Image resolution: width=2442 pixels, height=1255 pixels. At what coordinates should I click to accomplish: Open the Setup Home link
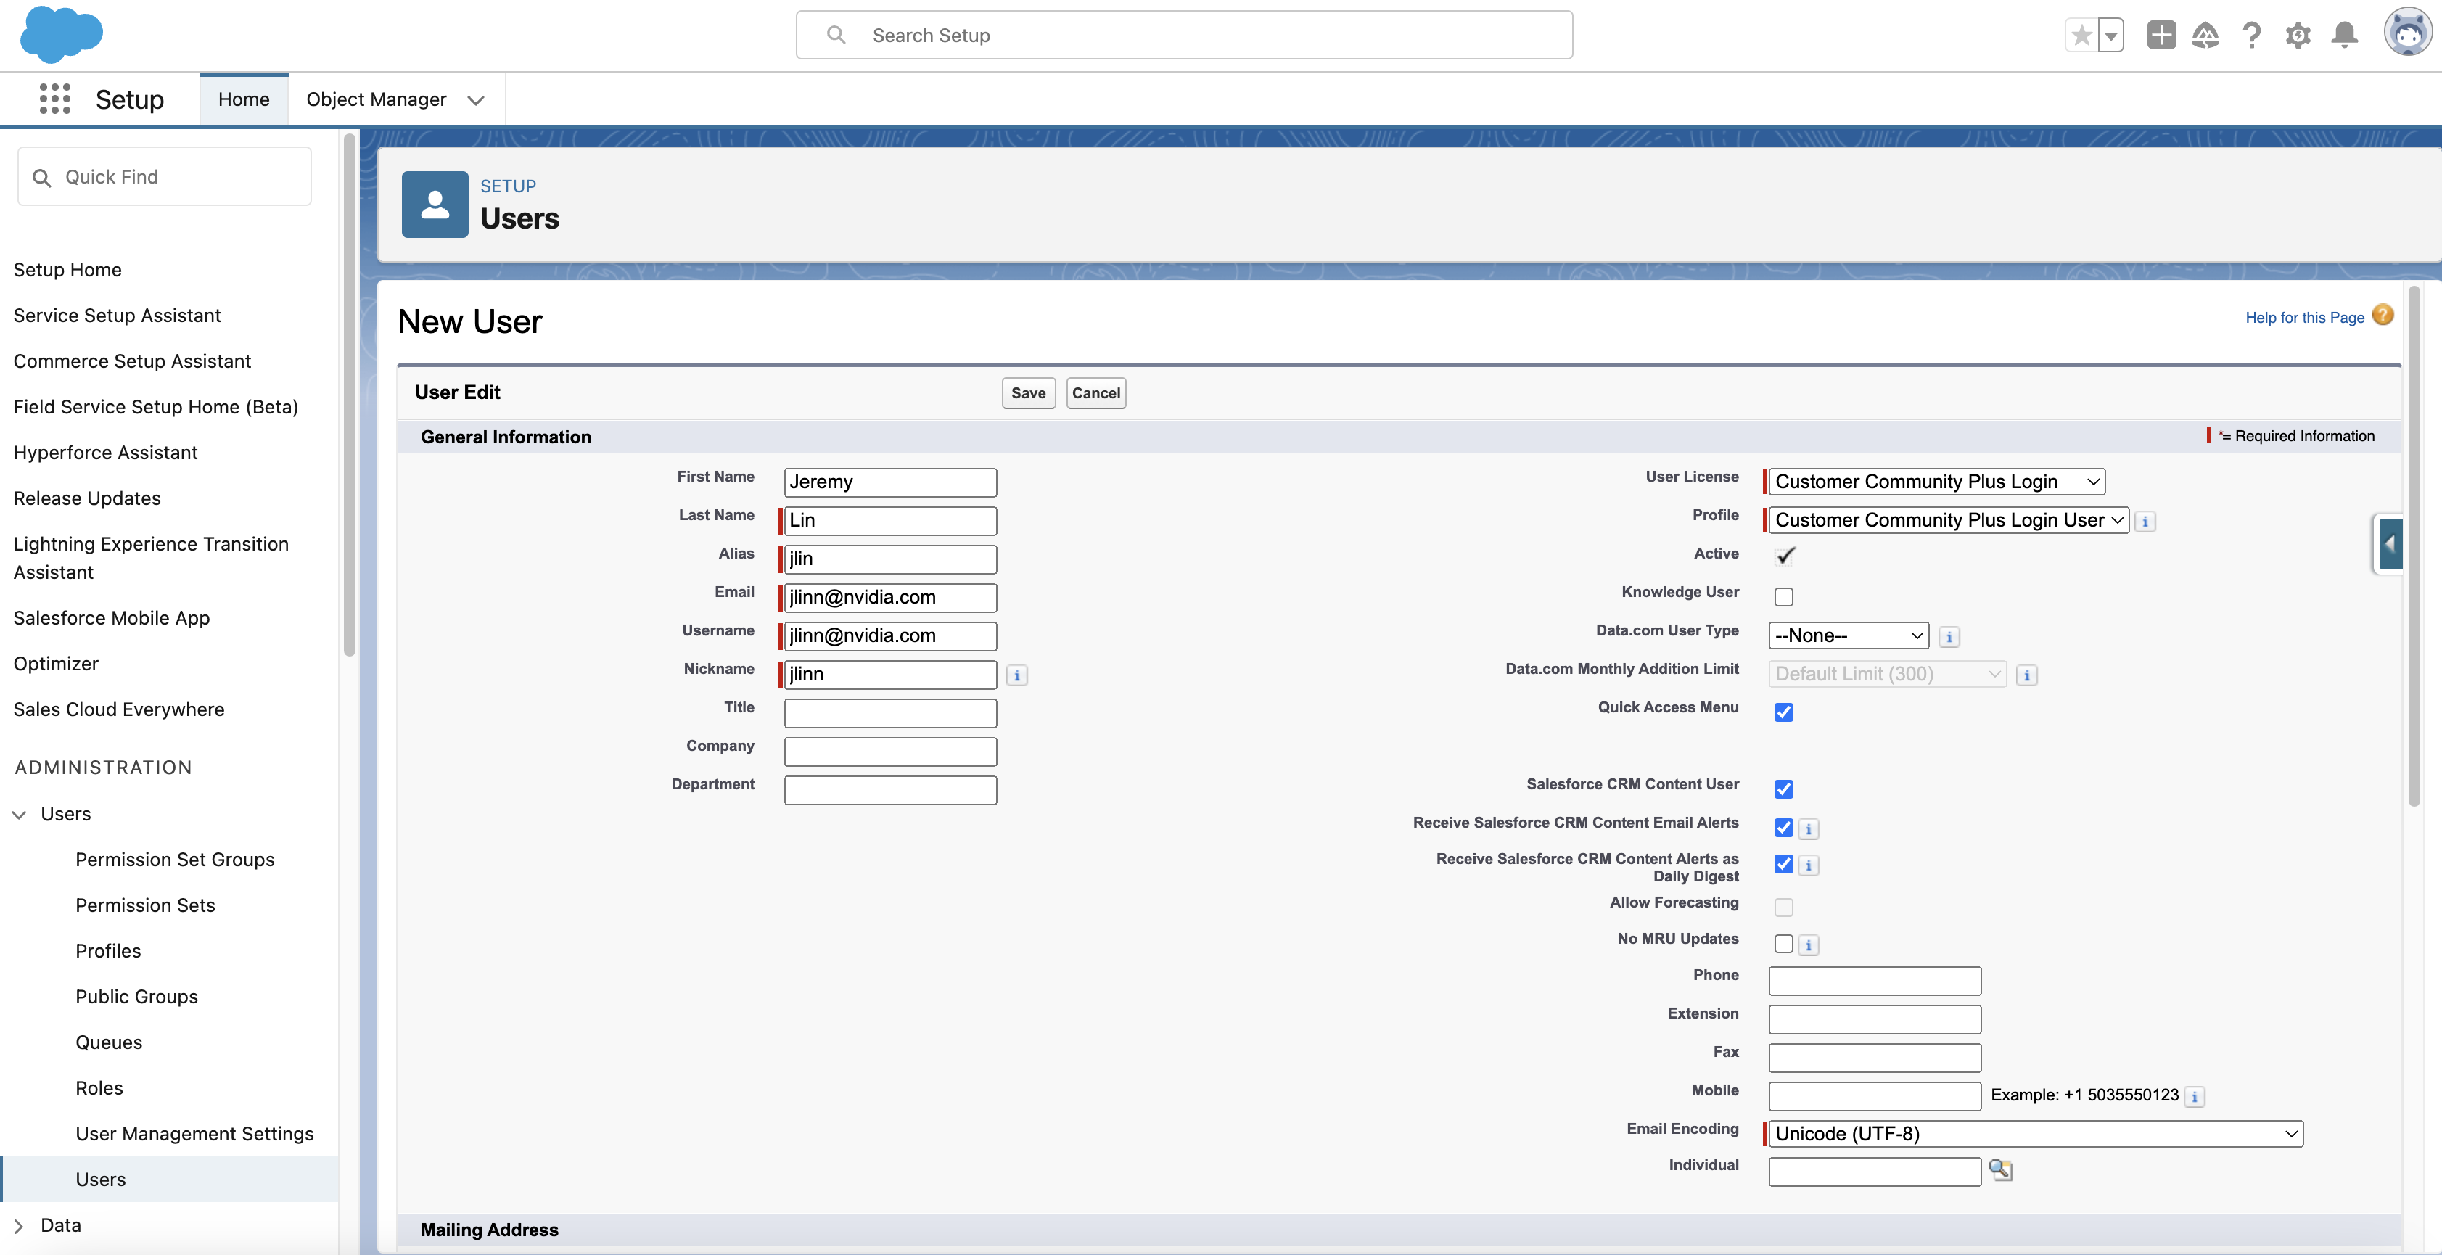point(67,270)
